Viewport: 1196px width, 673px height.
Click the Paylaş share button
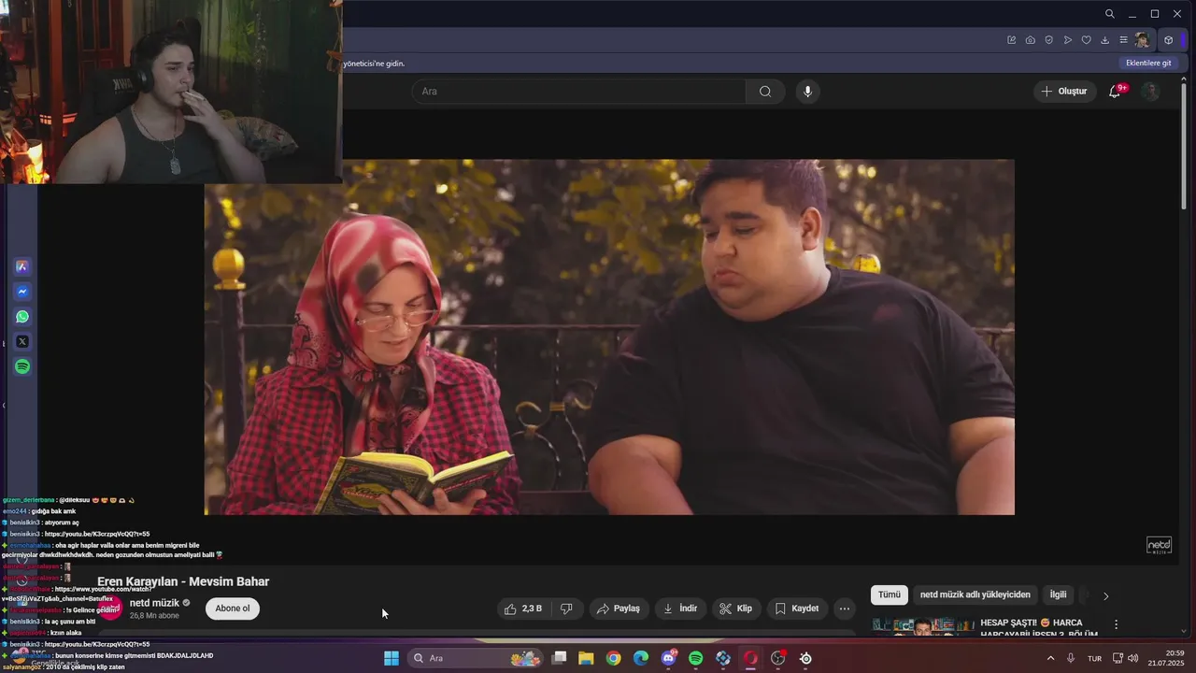[x=619, y=609]
